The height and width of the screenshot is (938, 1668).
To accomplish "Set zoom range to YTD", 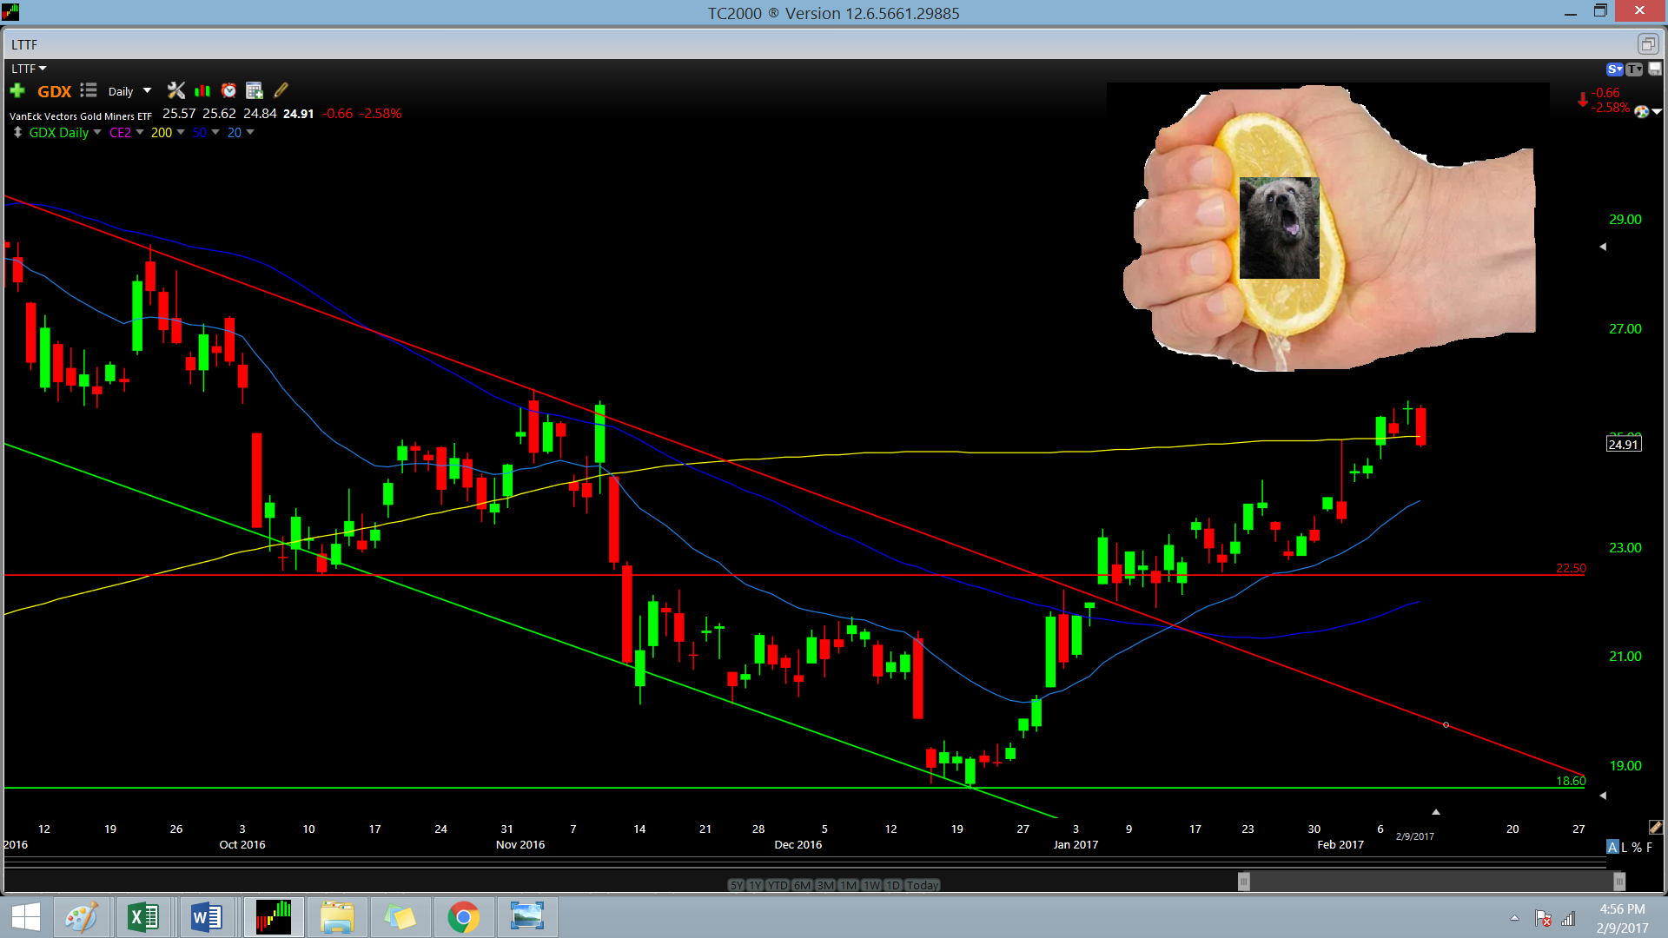I will 778,885.
